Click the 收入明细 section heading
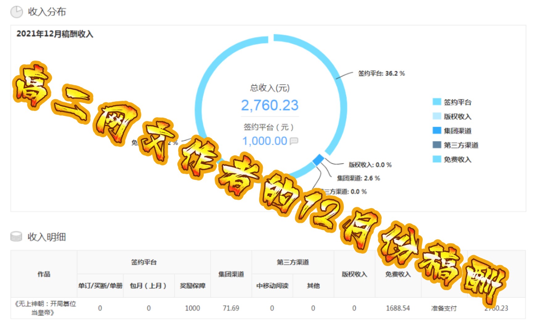This screenshot has height=333, width=533. [x=47, y=237]
